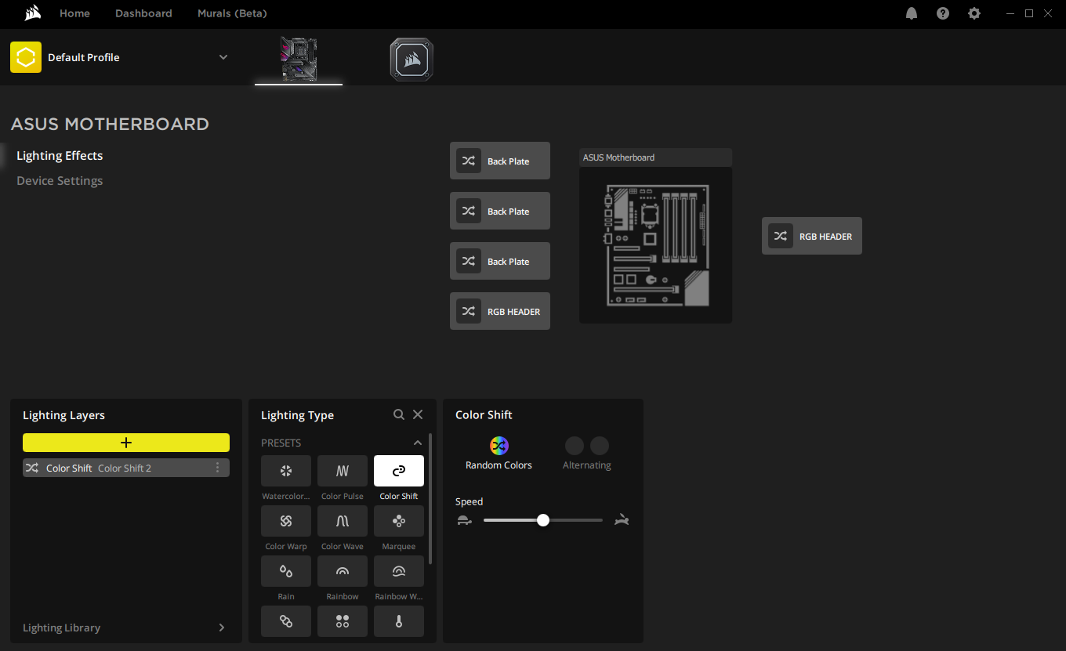Select the ASUS motherboard device tab

point(299,60)
